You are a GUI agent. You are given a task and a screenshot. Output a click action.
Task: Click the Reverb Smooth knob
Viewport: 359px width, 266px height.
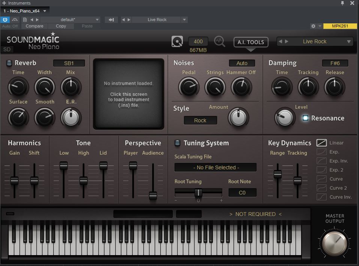point(45,117)
